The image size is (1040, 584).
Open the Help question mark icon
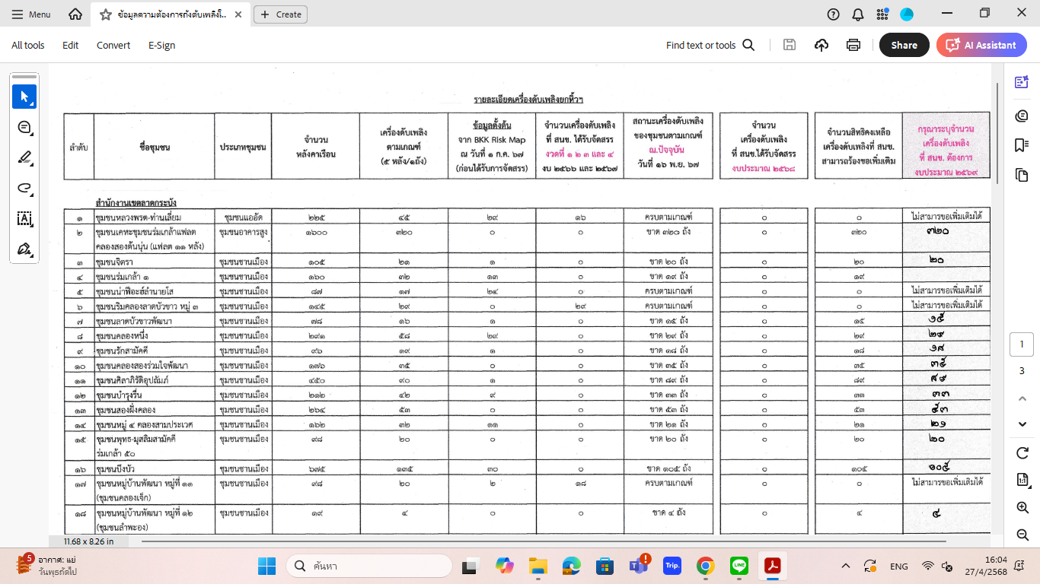tap(834, 14)
